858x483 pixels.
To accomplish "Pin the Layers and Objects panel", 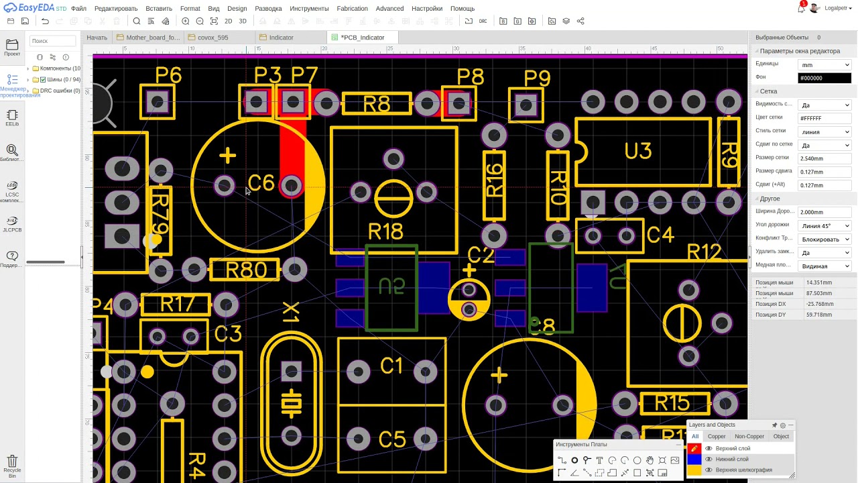I will [x=774, y=425].
